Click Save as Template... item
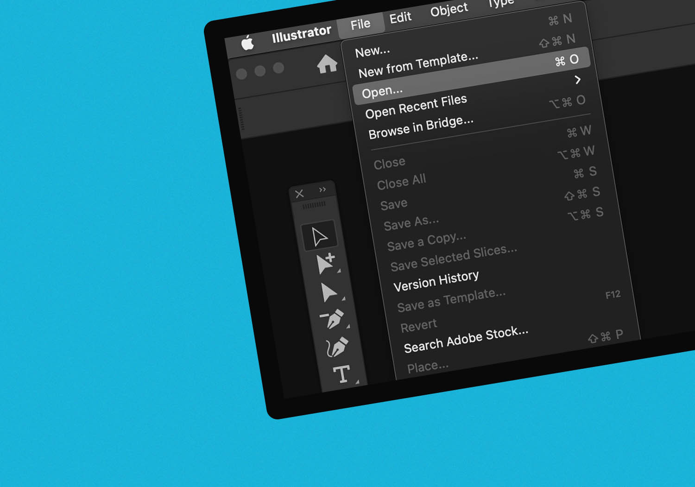Image resolution: width=695 pixels, height=487 pixels. point(451,300)
